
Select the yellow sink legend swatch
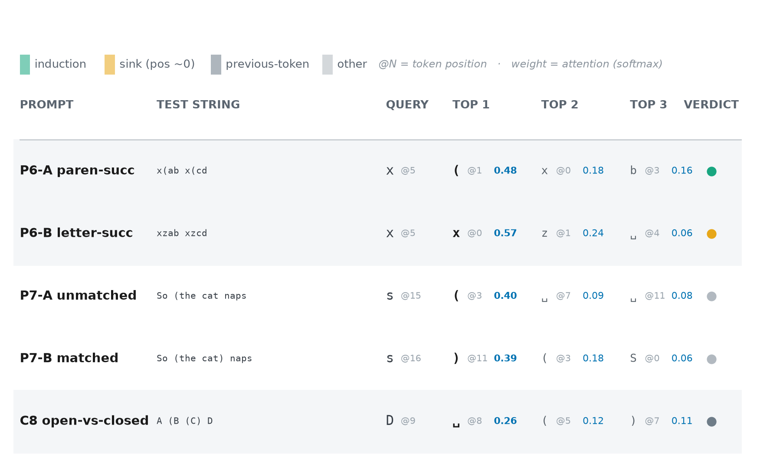pyautogui.click(x=110, y=65)
